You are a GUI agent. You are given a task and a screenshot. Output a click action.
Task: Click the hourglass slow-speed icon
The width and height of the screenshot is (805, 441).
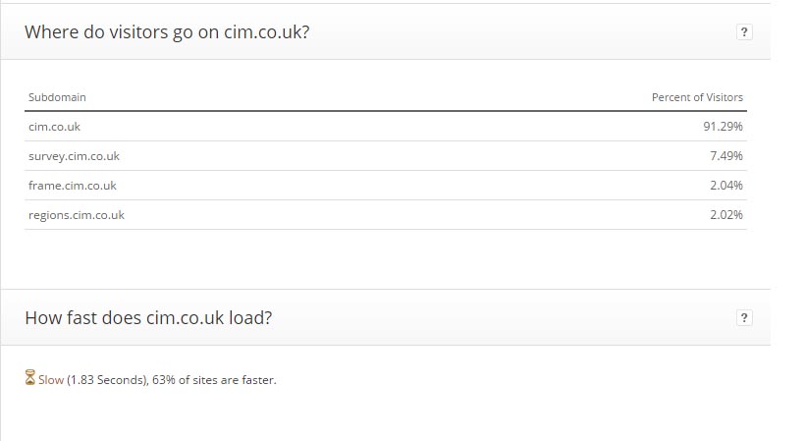point(30,378)
